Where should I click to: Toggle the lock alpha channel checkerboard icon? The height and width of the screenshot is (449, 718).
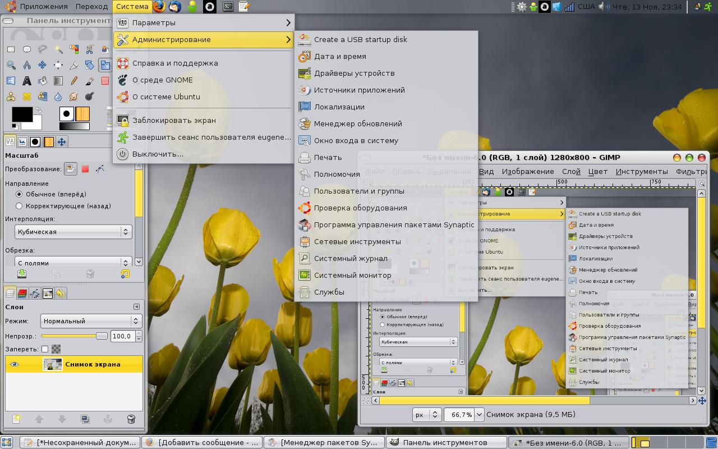point(56,349)
